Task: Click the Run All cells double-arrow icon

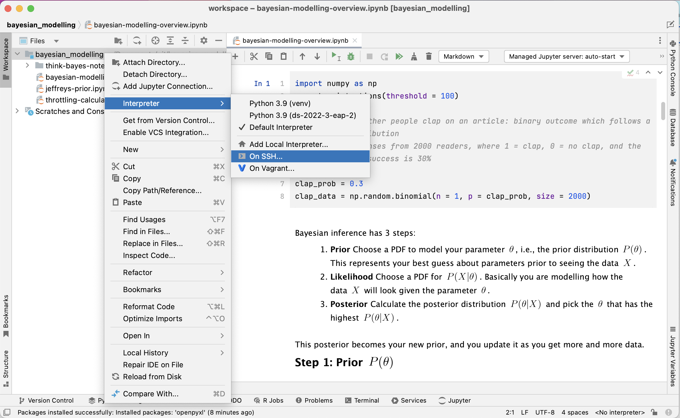Action: point(399,56)
